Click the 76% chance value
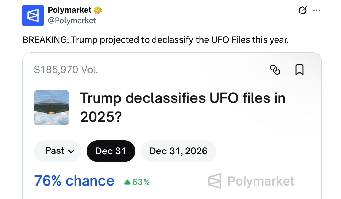 [74, 181]
